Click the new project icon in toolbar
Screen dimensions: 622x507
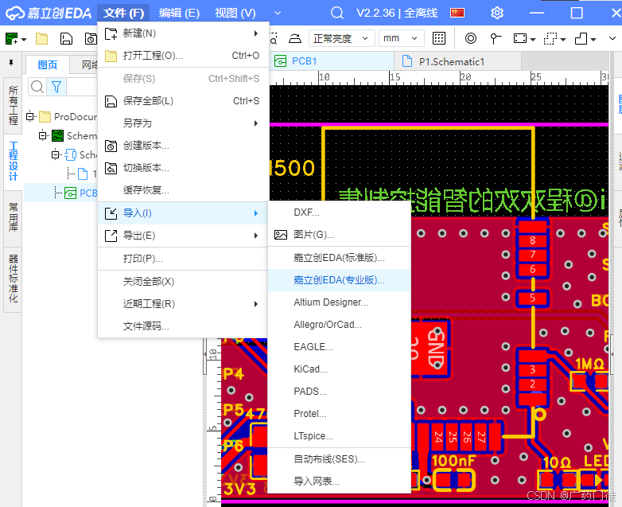[11, 38]
